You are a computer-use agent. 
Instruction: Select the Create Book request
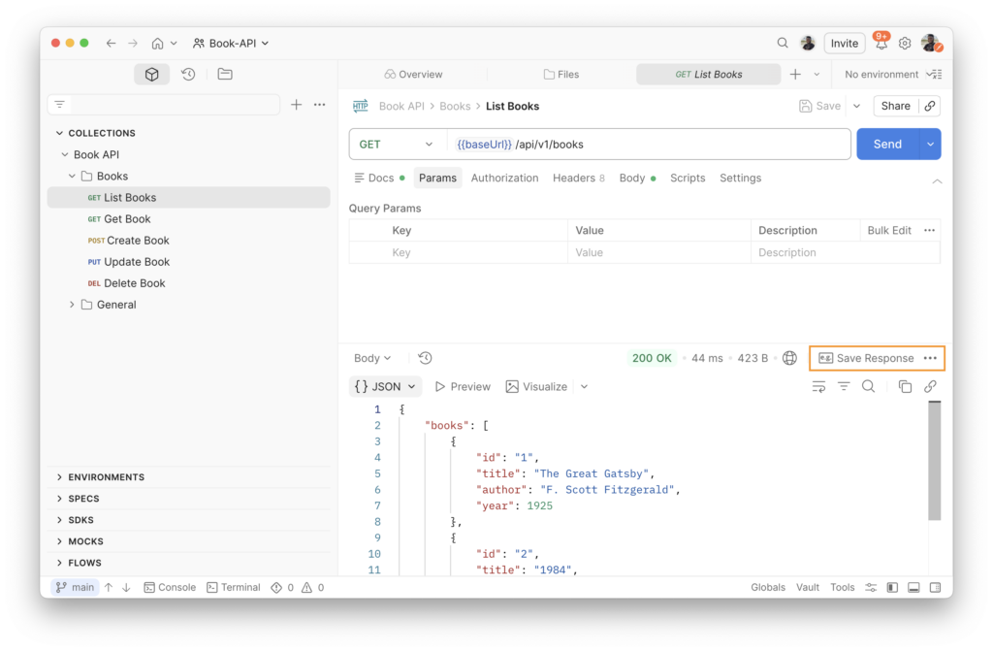(189, 241)
